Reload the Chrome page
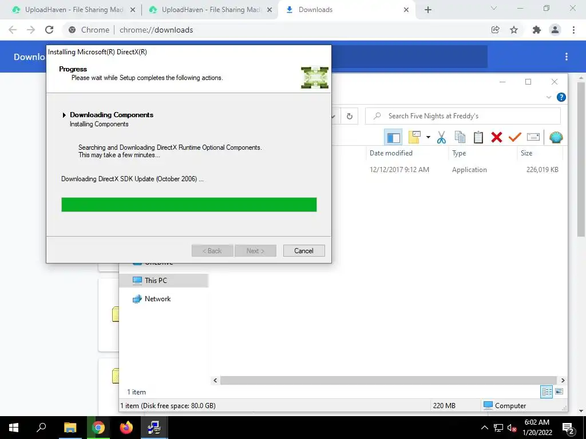The width and height of the screenshot is (586, 439). click(x=49, y=30)
